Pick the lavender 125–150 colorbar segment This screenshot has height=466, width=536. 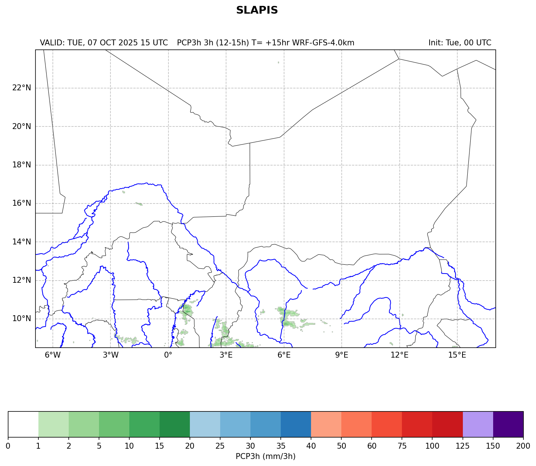[478, 424]
